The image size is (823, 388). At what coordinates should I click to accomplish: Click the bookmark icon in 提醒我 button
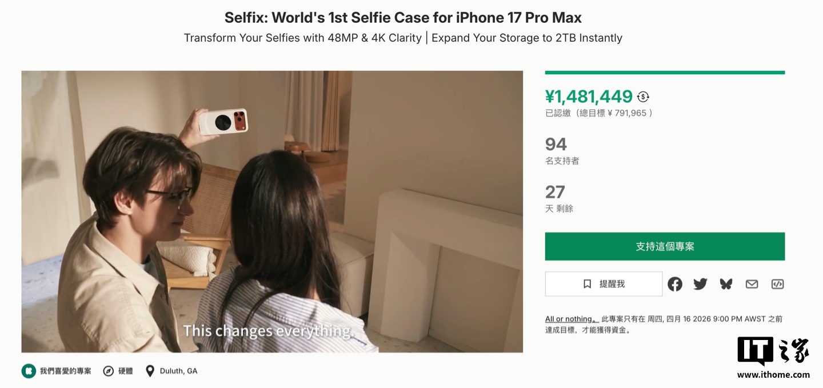[587, 284]
